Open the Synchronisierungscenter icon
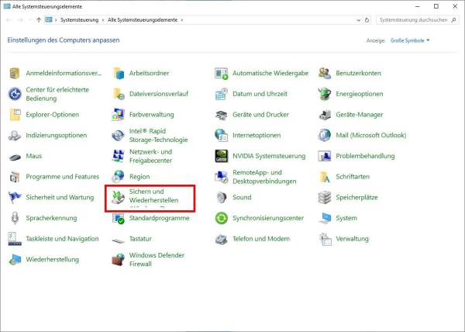The width and height of the screenshot is (465, 332). (222, 218)
